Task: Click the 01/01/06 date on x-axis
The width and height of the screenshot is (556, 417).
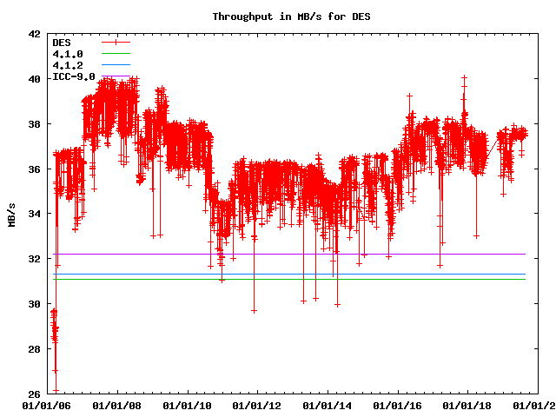Action: [46, 406]
